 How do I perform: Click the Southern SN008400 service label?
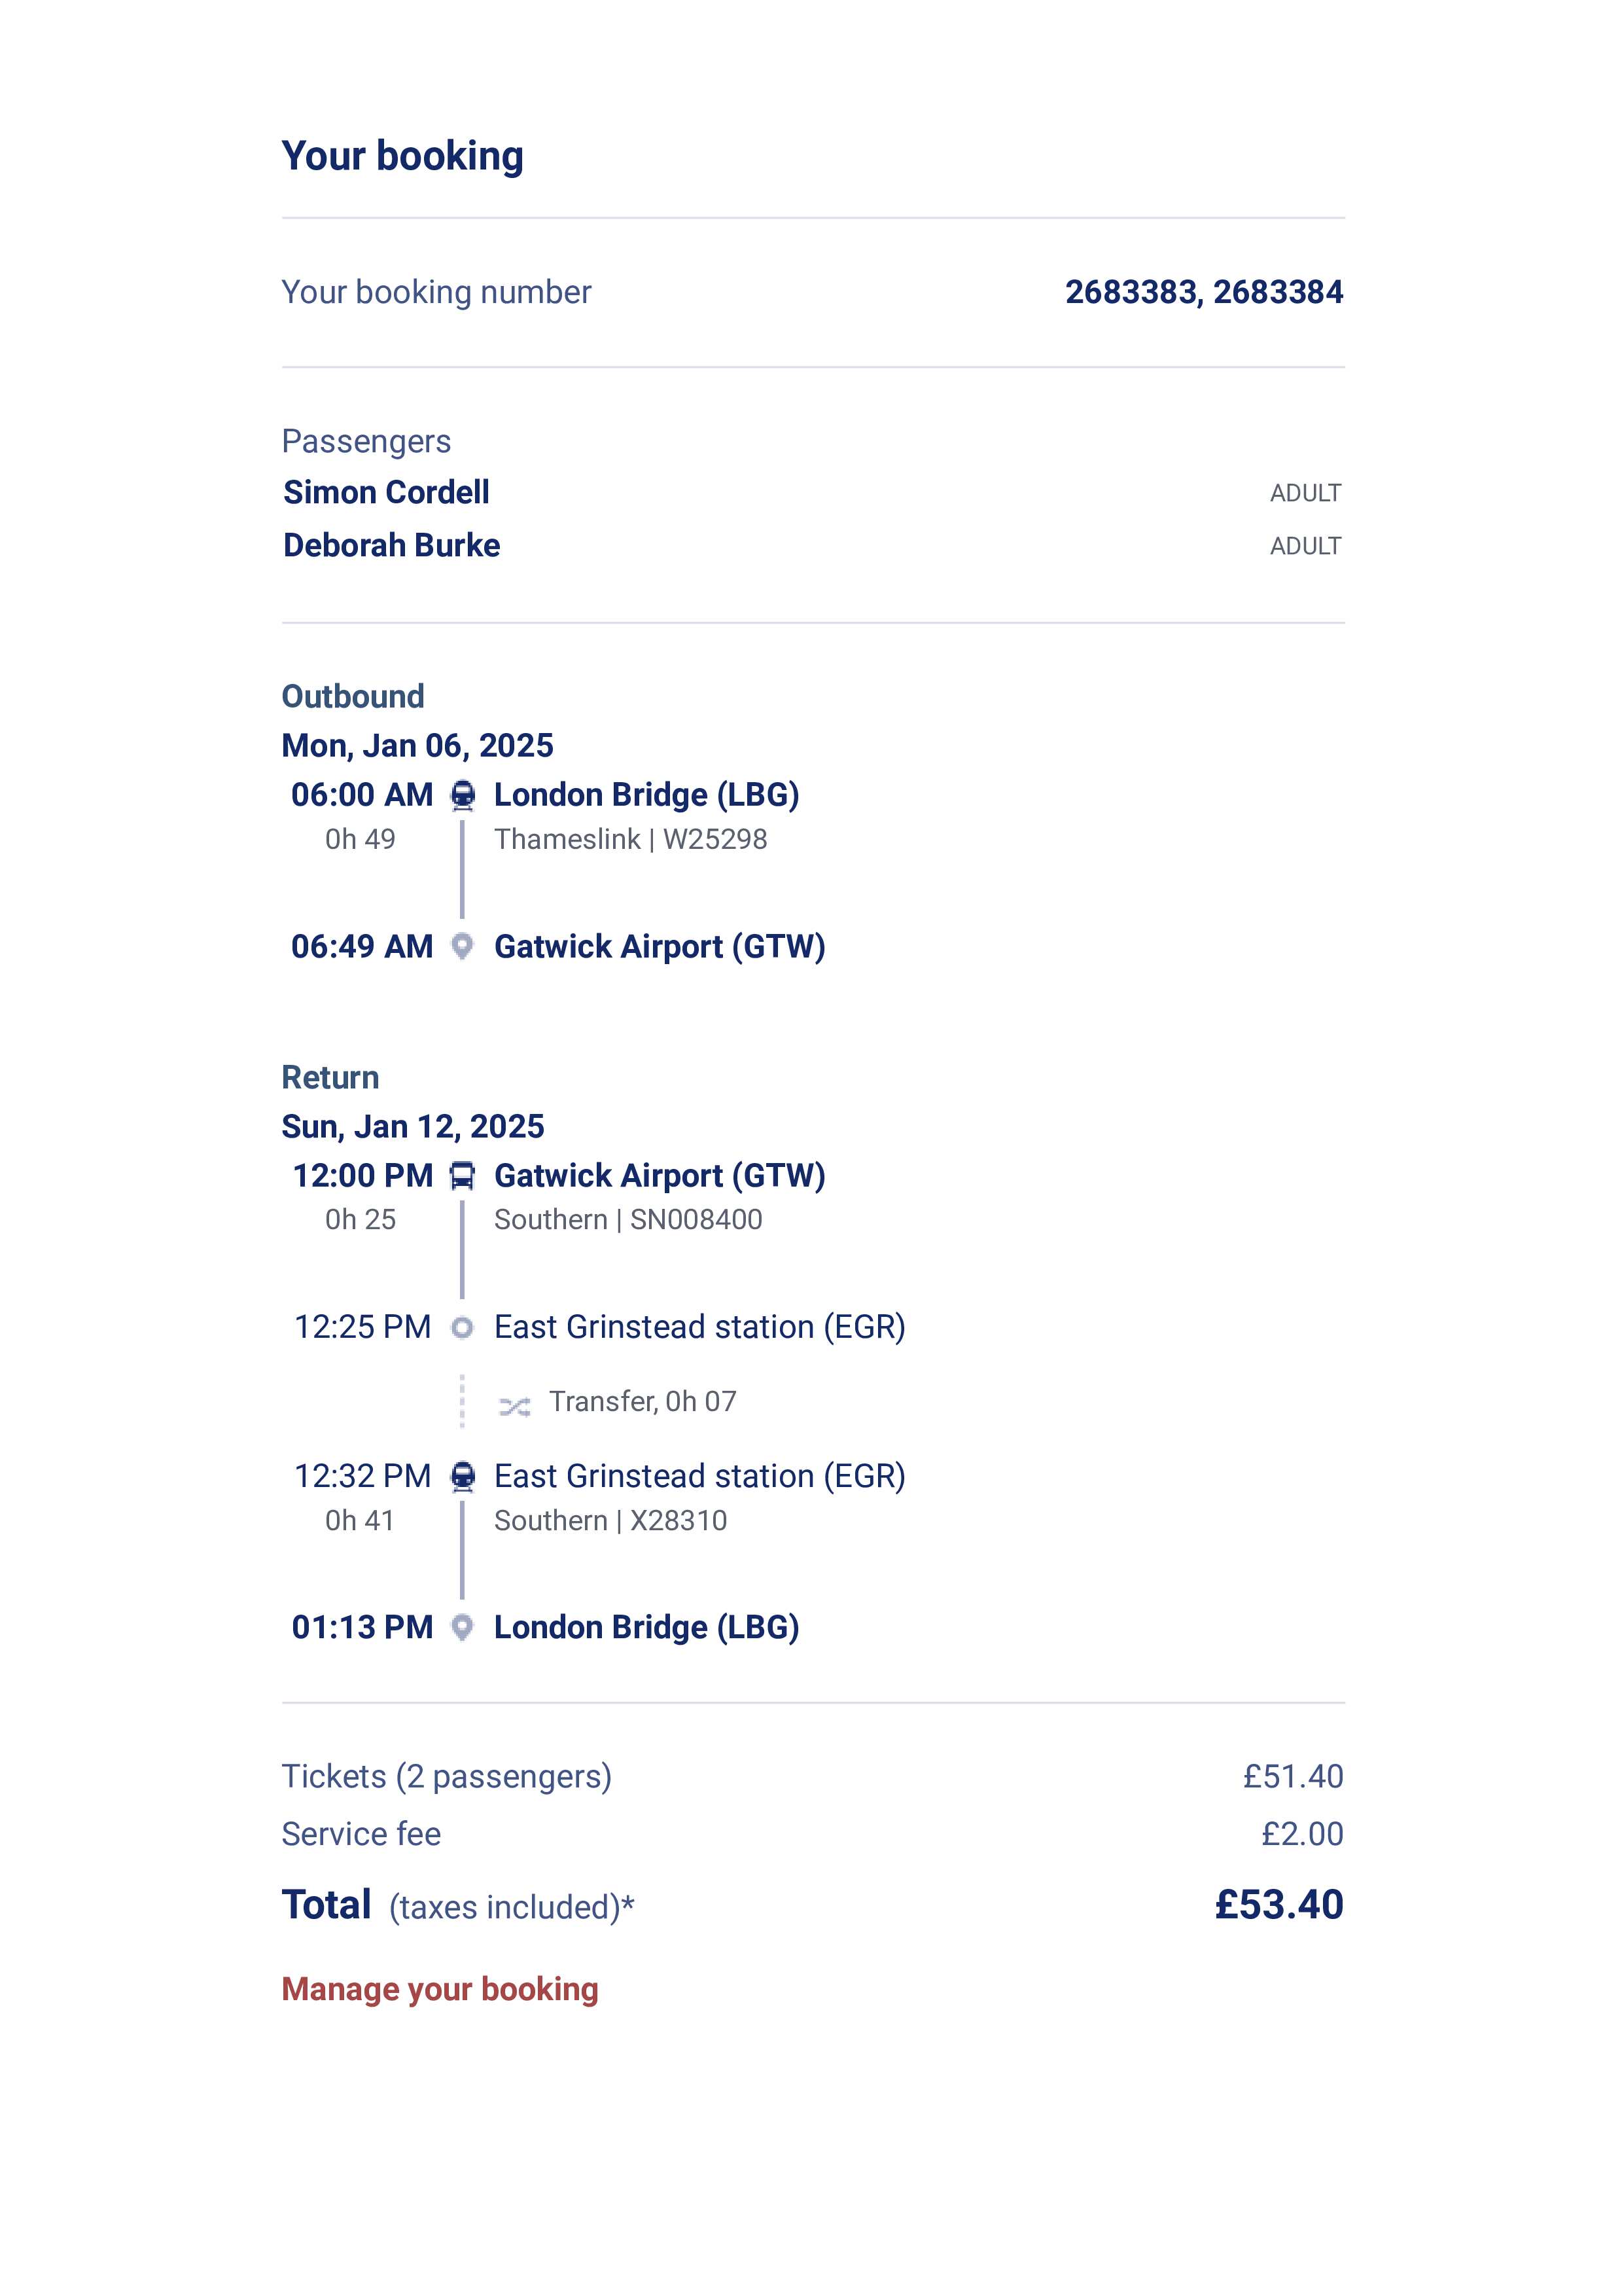point(627,1219)
